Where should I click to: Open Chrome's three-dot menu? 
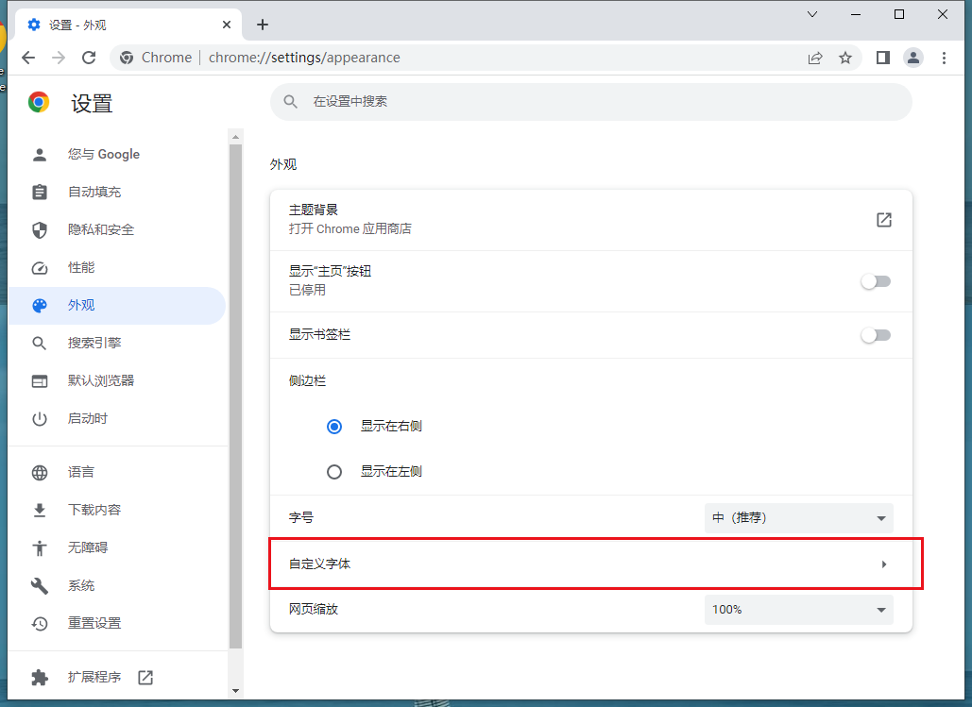pos(944,58)
